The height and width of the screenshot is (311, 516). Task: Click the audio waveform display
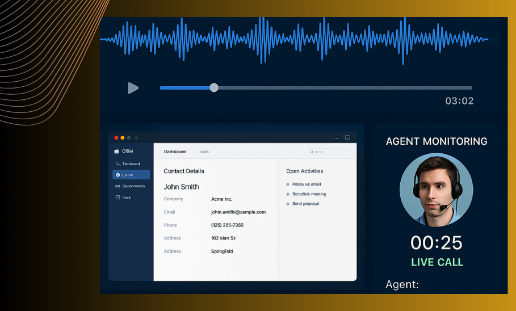point(294,40)
